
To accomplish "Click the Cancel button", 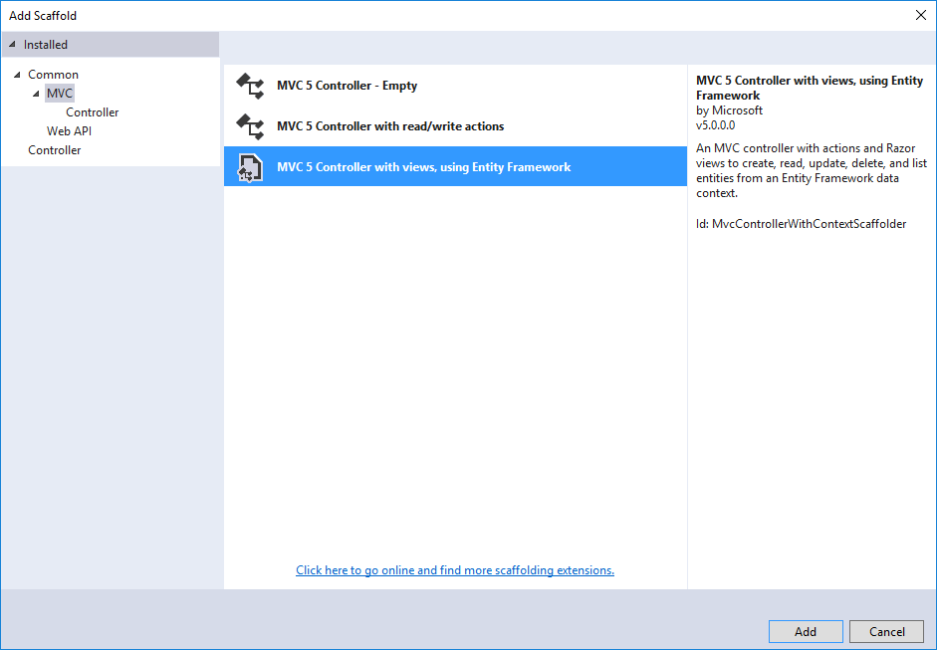I will 887,631.
